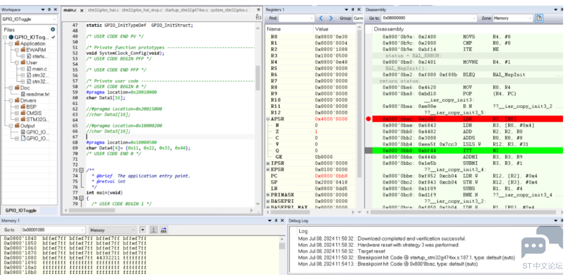Click the Registers find next arrow
568x275 pixels.
click(331, 18)
